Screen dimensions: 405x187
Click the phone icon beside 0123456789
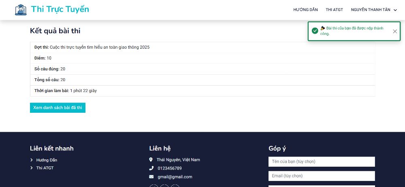point(151,168)
